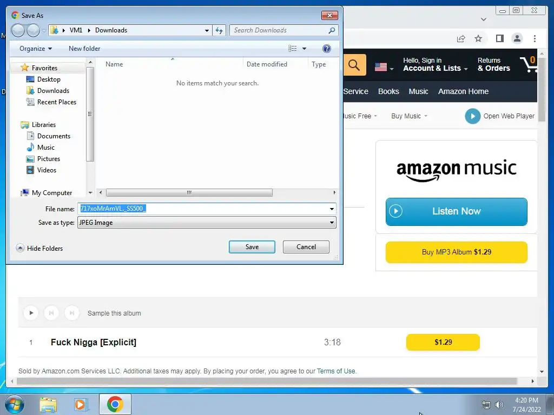This screenshot has width=554, height=415.
Task: Open the Pictures library
Action: coord(48,159)
